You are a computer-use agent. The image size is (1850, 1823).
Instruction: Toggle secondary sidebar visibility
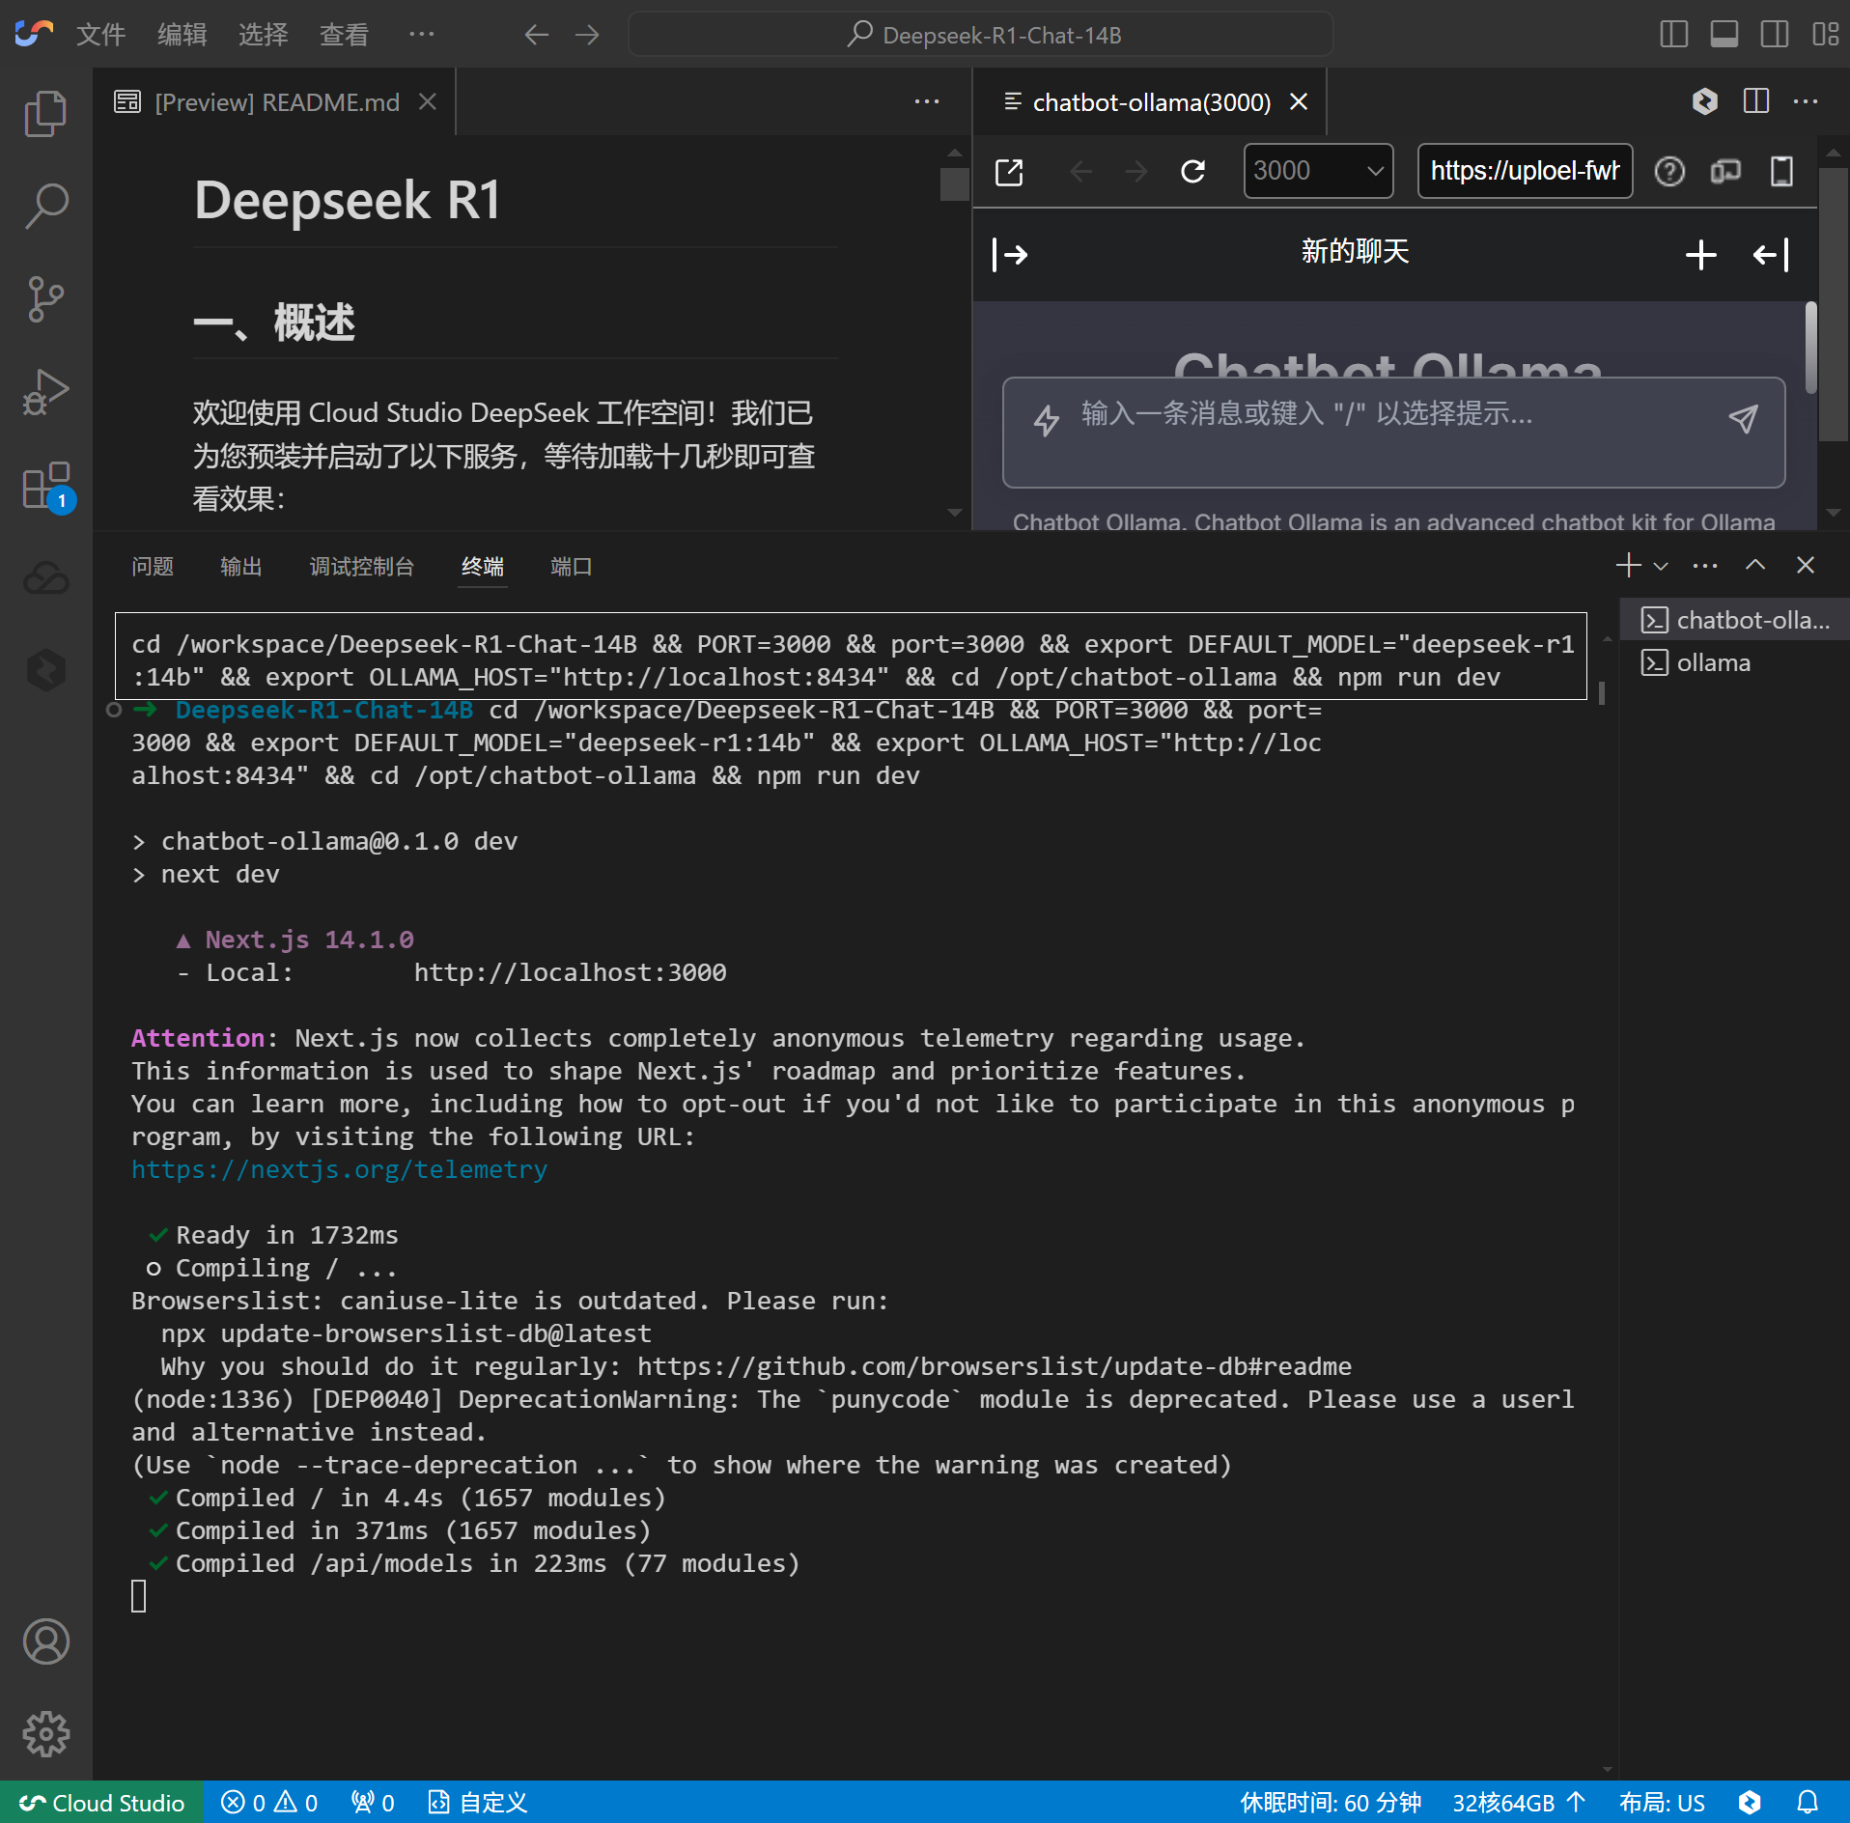(x=1775, y=35)
